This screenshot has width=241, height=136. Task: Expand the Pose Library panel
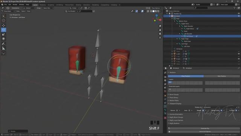(174, 97)
